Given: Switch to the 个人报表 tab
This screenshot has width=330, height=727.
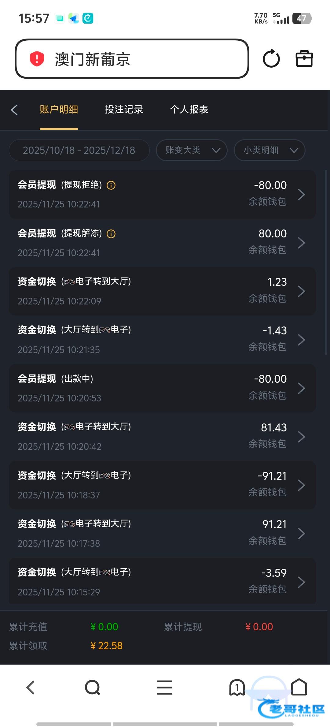Looking at the screenshot, I should (189, 110).
